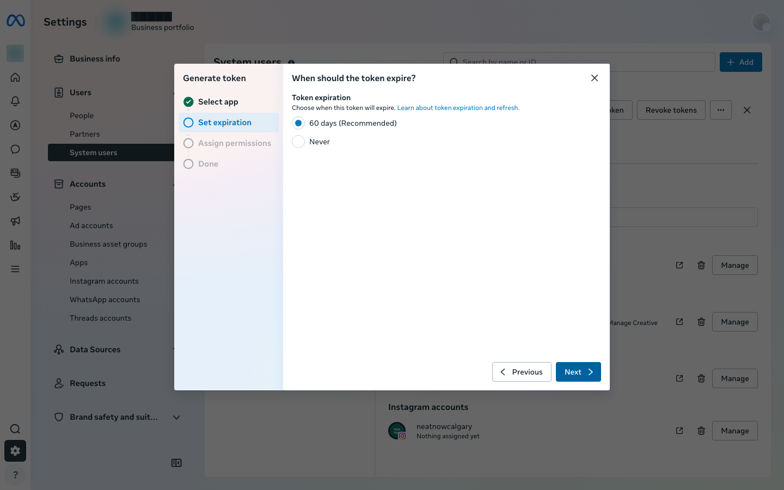Open the three-dot more options button
The image size is (784, 490).
point(721,110)
